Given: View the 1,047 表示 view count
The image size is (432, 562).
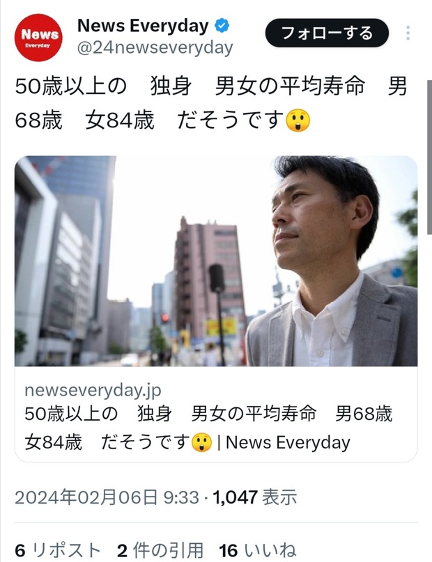Looking at the screenshot, I should (255, 497).
